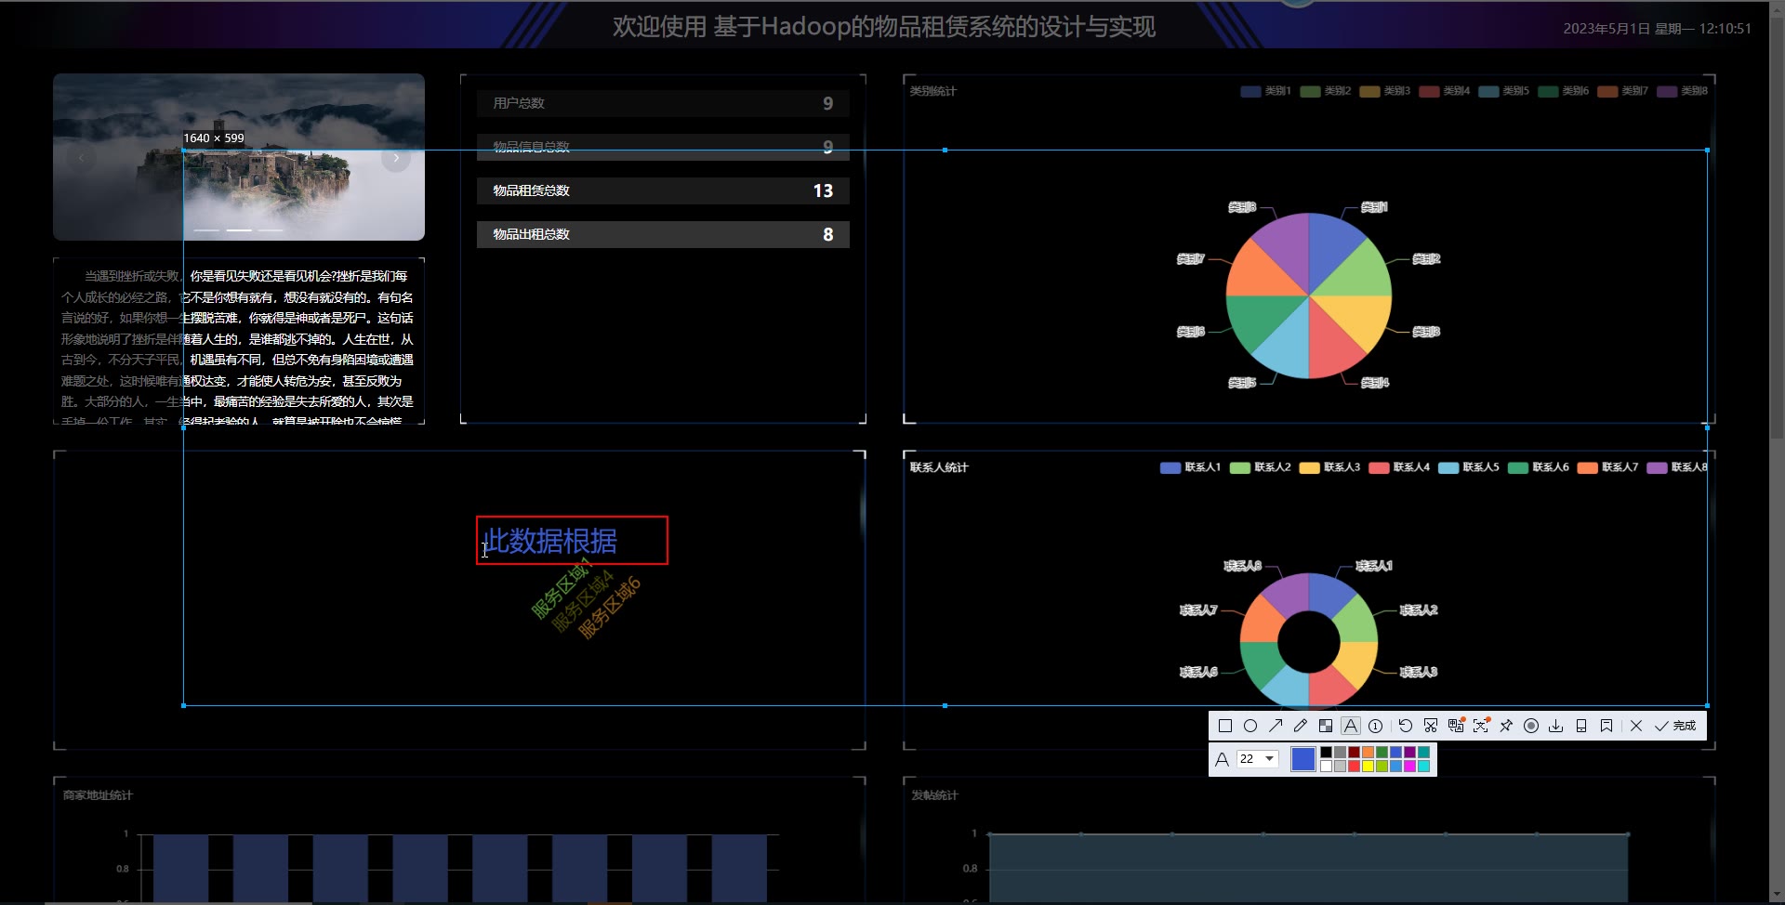Select the mosaic blur tool

[x=1326, y=726]
